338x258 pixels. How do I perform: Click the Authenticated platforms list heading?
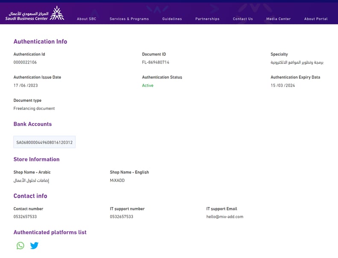(x=50, y=232)
